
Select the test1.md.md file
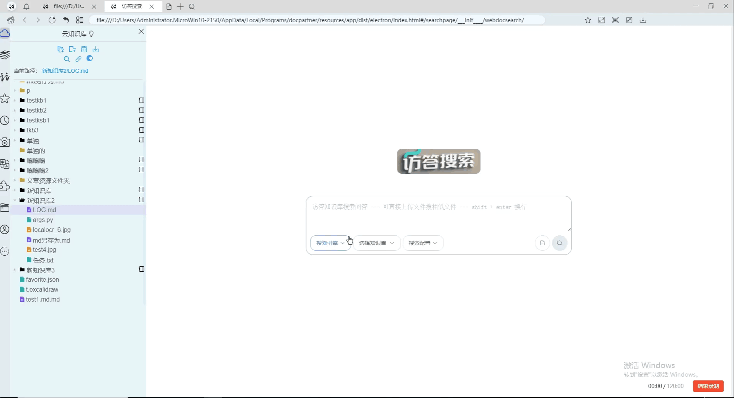pos(43,299)
